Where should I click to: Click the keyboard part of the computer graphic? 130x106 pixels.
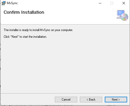[x=119, y=18]
